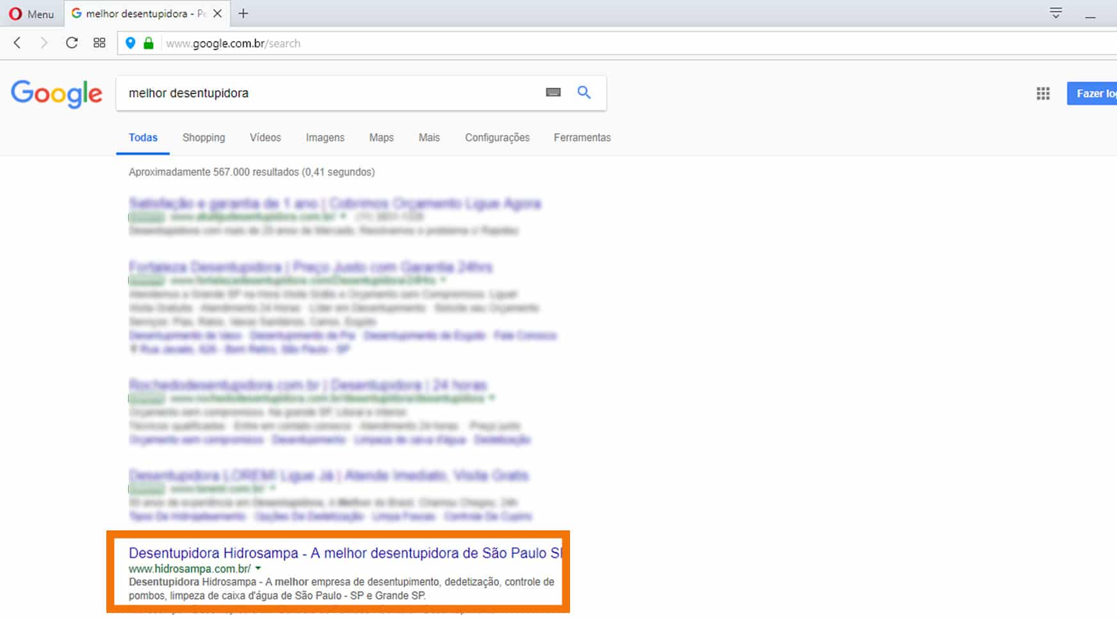Go back to previous page

17,43
